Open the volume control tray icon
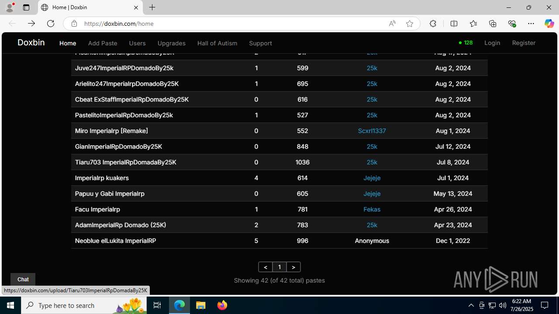Viewport: 559px width, 314px height. (x=503, y=305)
